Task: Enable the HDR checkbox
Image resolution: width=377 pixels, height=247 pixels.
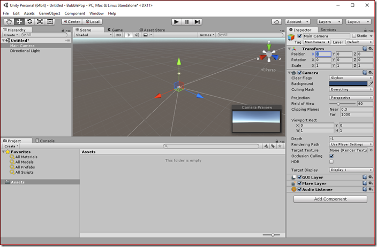Action: [x=331, y=162]
